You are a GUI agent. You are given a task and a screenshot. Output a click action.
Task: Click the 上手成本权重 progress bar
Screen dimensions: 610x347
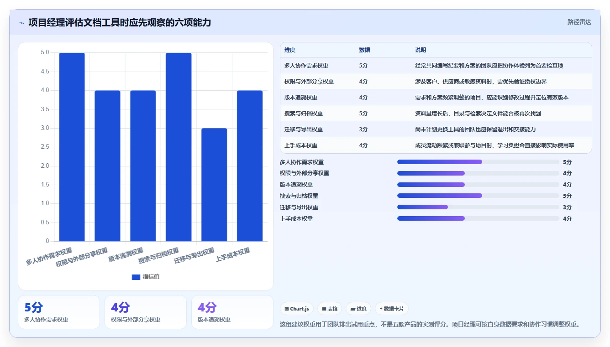478,218
